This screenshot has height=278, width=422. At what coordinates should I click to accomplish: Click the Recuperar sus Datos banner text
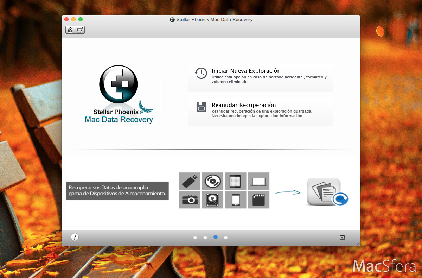(x=117, y=191)
